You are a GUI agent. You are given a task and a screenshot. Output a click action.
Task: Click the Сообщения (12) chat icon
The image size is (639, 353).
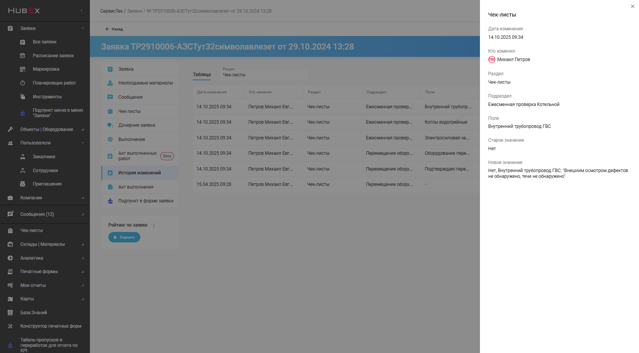10,214
